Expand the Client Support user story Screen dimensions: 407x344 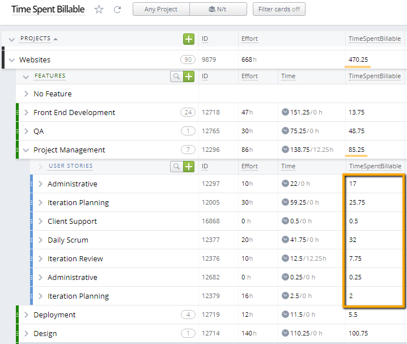tap(40, 221)
